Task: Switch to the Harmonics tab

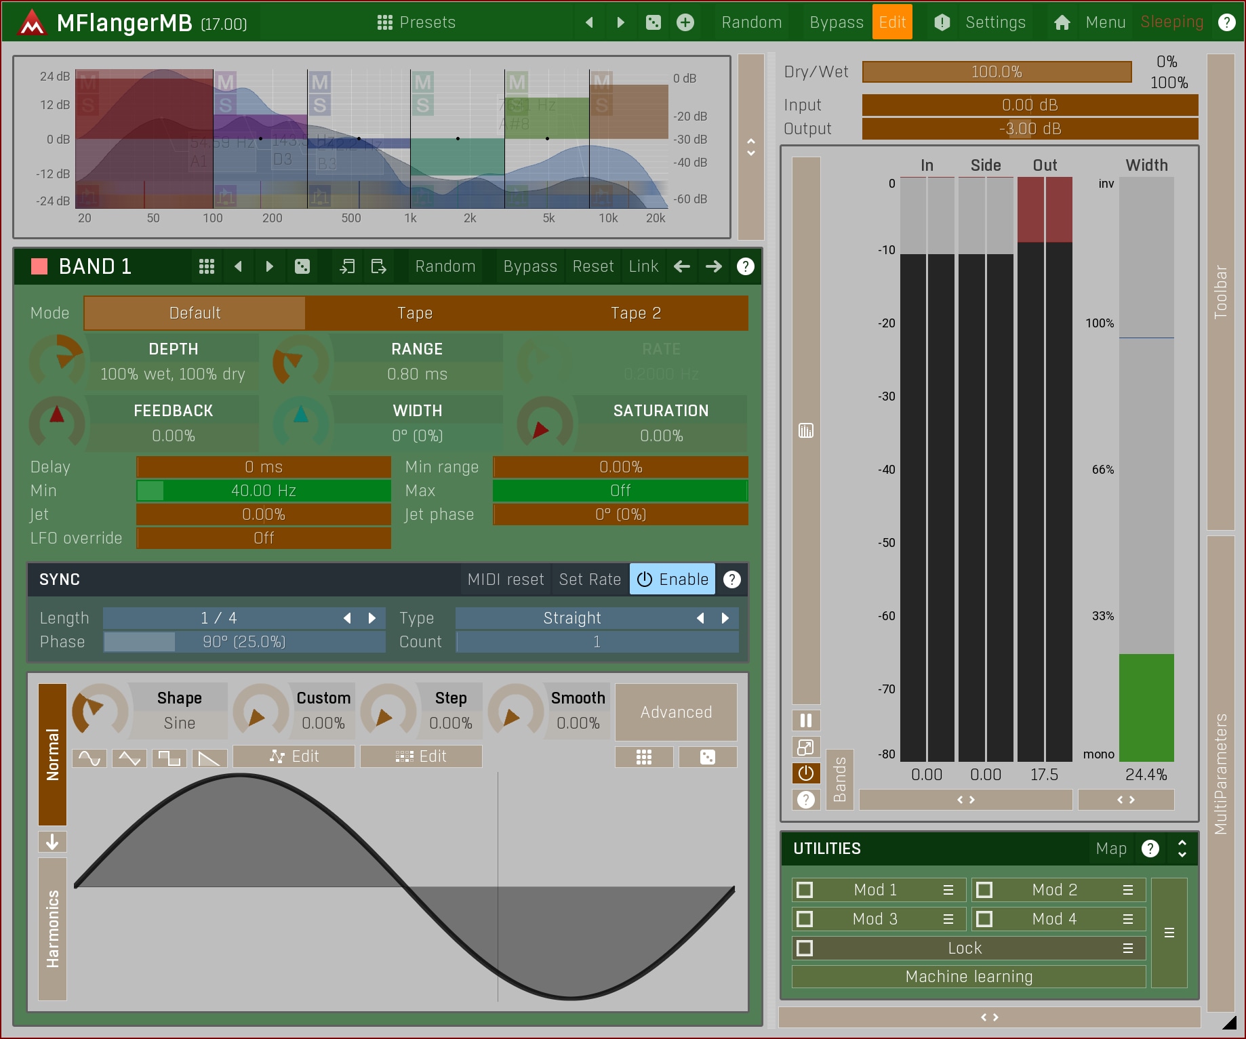Action: [53, 929]
